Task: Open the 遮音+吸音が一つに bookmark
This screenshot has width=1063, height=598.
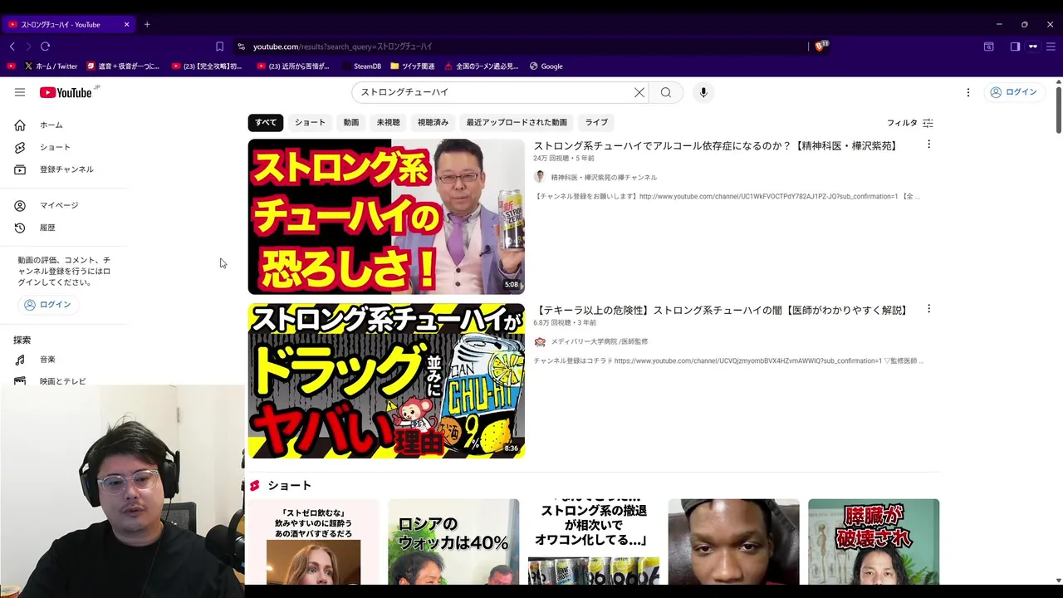Action: [x=123, y=66]
